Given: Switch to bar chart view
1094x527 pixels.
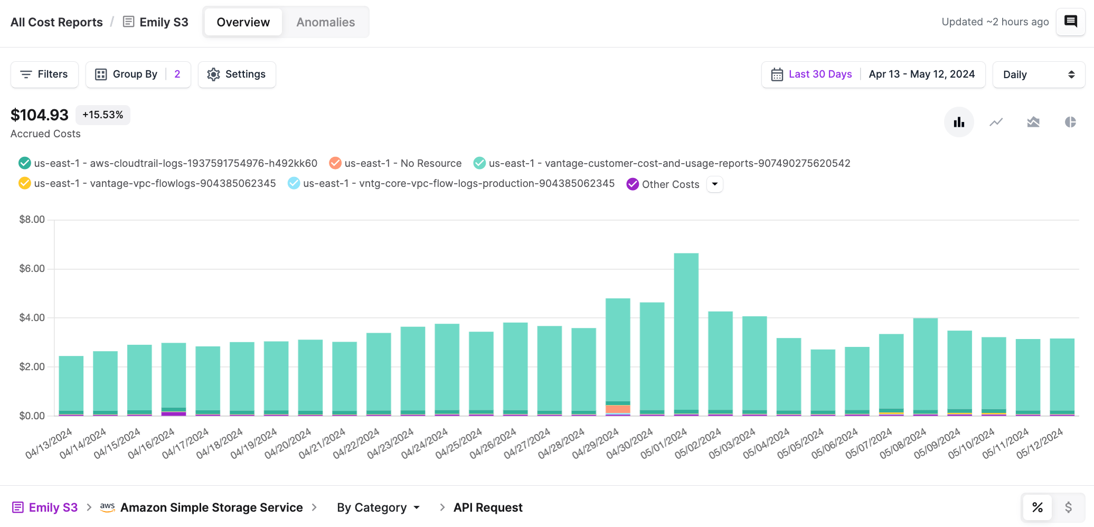Looking at the screenshot, I should click(959, 123).
